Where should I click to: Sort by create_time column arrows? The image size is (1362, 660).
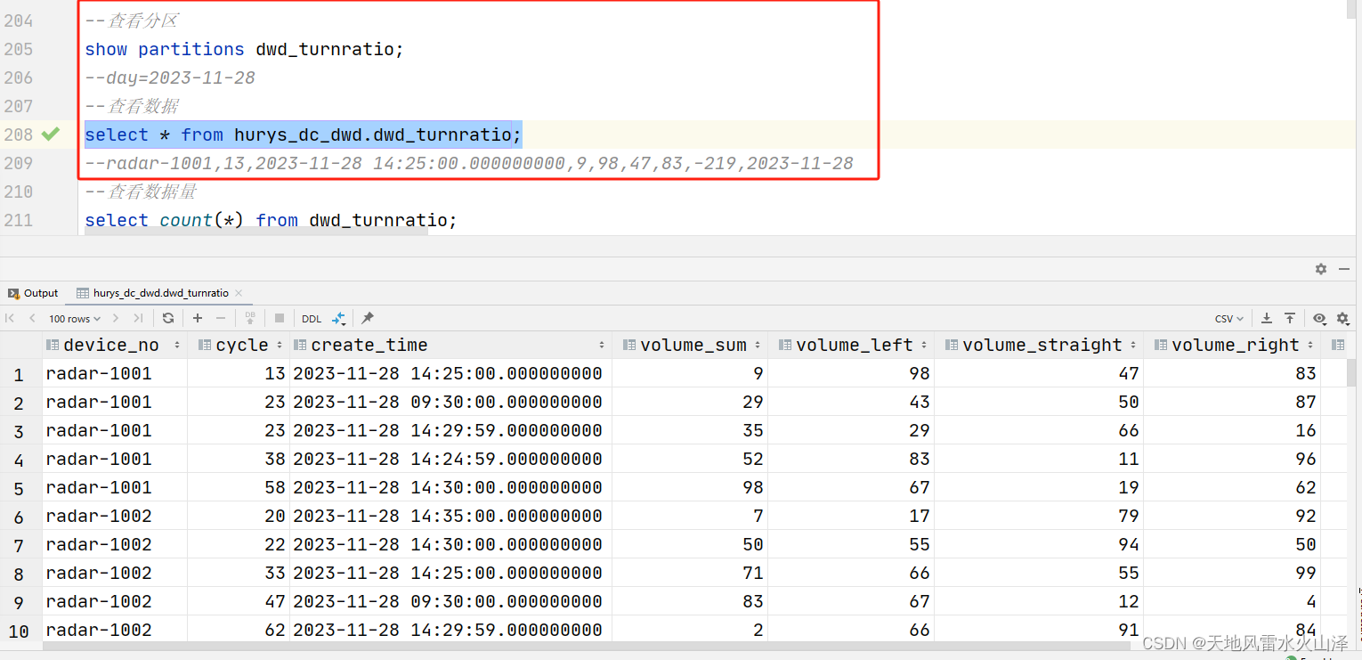(x=602, y=346)
